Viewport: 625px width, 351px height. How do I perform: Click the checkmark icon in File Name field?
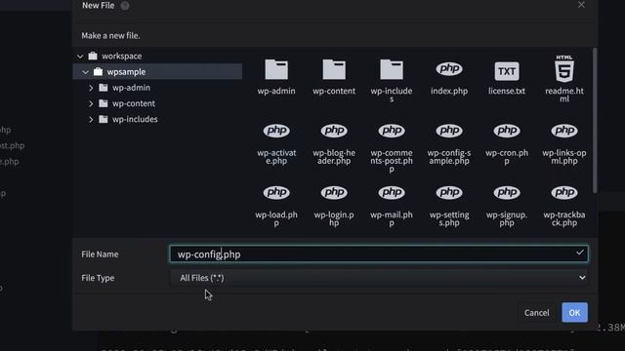(x=579, y=253)
